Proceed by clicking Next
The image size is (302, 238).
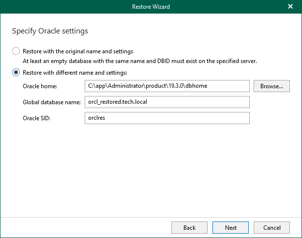231,227
